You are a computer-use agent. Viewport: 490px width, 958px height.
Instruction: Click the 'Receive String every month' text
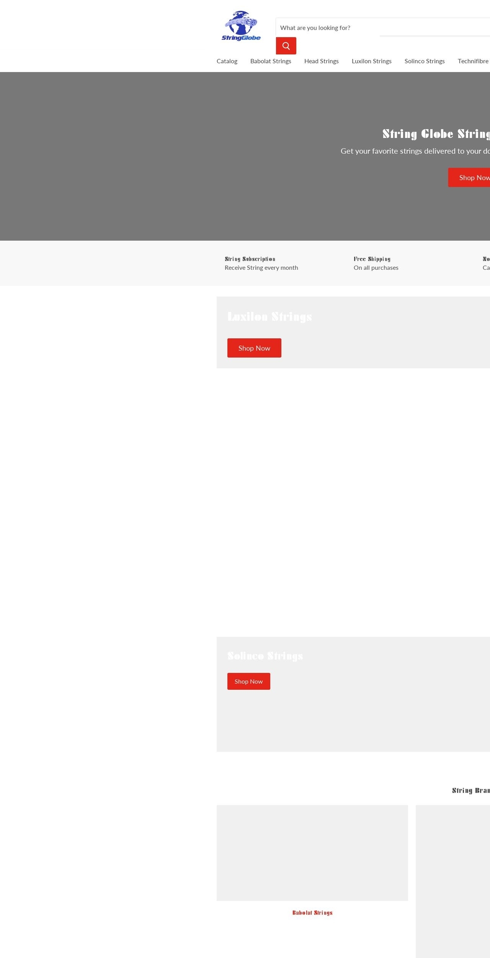point(261,268)
